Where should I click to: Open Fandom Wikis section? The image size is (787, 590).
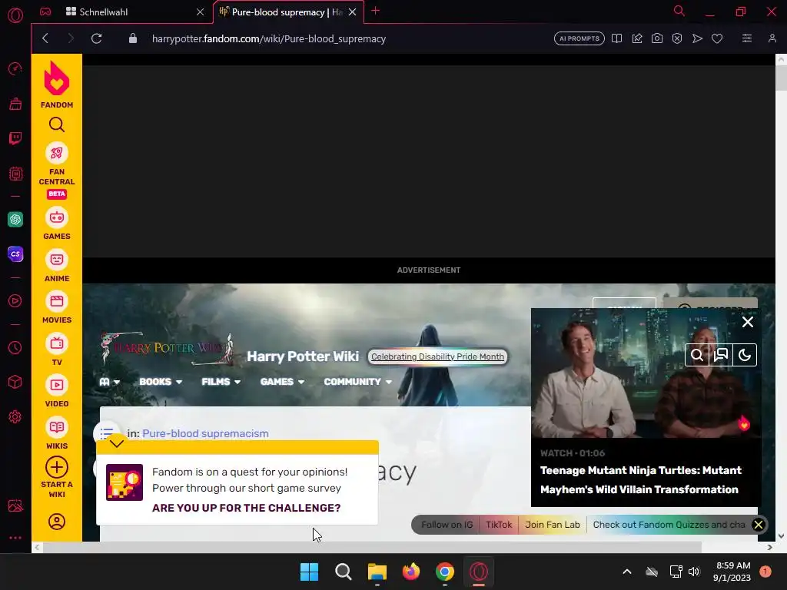(x=57, y=433)
